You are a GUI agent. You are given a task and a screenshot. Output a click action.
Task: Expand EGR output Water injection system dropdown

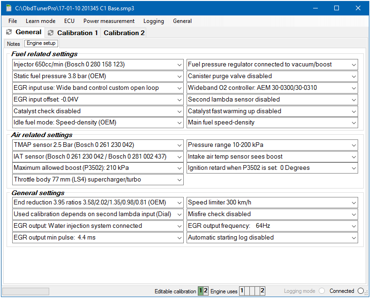[x=98, y=225]
